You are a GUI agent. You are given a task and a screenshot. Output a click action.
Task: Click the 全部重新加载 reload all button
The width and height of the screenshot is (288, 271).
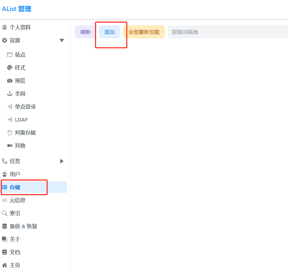click(x=145, y=32)
